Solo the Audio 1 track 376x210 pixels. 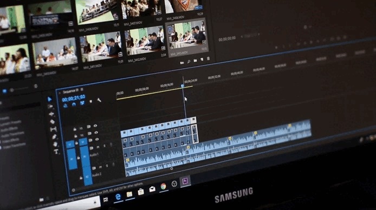[x=105, y=146]
